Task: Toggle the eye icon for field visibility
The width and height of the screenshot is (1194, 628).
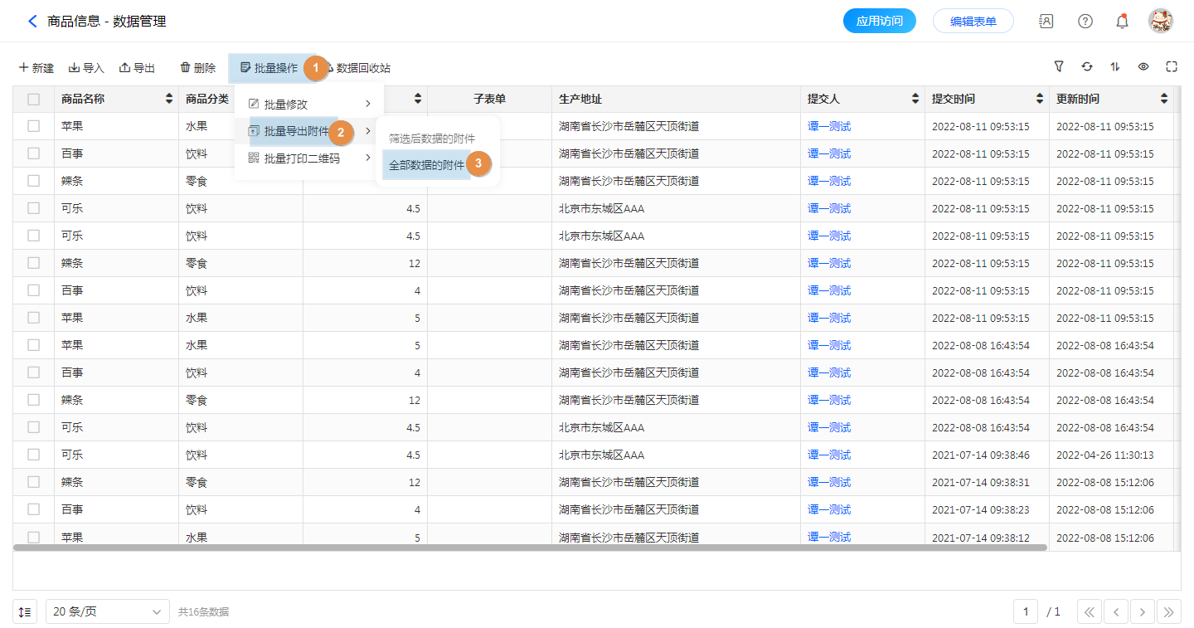Action: (1143, 67)
